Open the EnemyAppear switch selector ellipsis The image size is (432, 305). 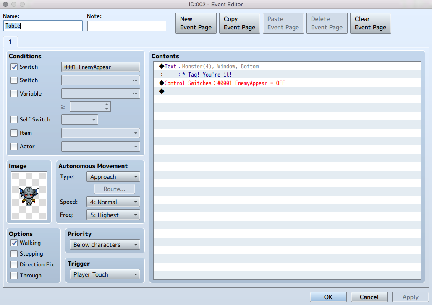click(135, 67)
